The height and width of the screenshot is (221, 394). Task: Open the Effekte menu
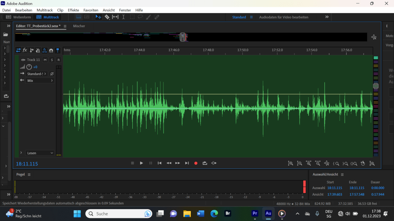(73, 10)
